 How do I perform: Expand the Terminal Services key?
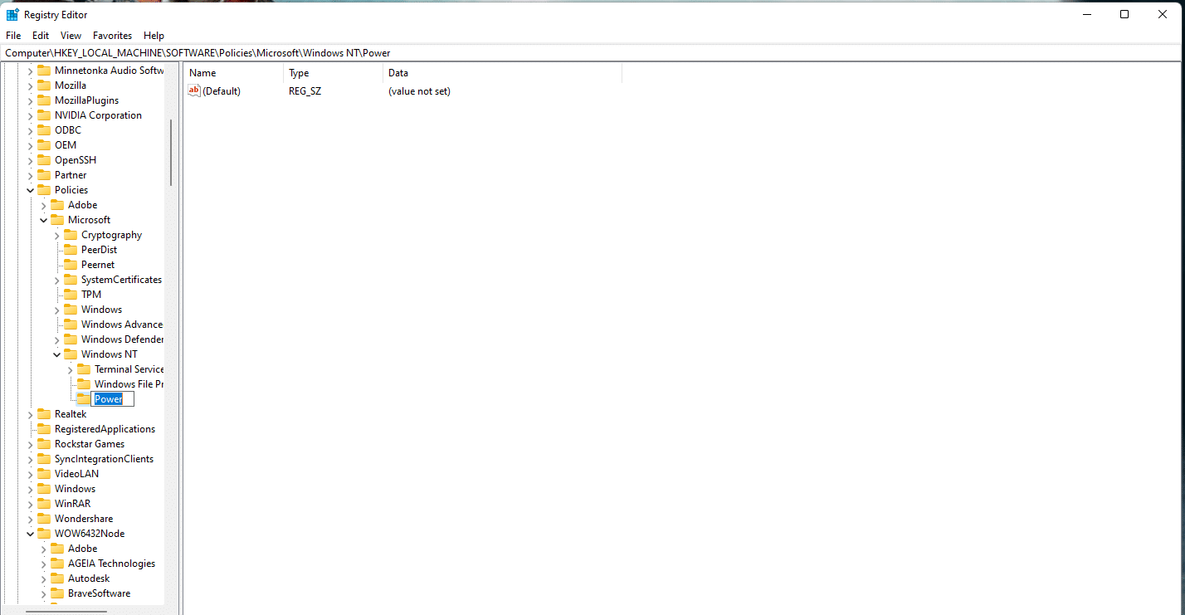71,369
